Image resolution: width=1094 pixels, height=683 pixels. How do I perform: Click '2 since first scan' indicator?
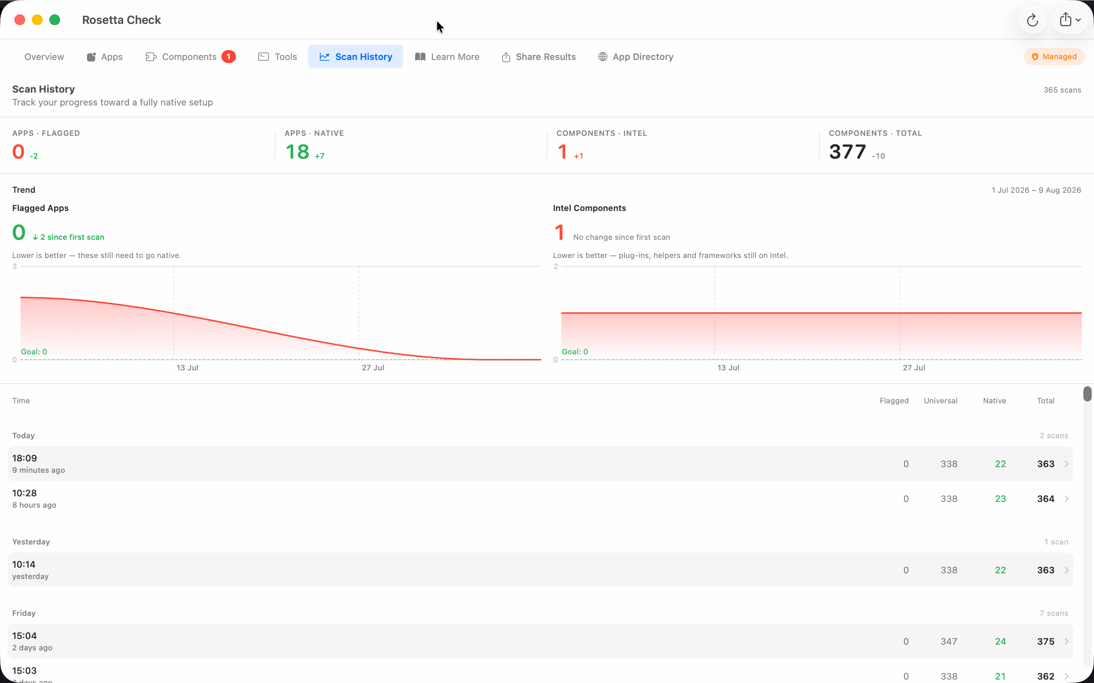pyautogui.click(x=68, y=237)
